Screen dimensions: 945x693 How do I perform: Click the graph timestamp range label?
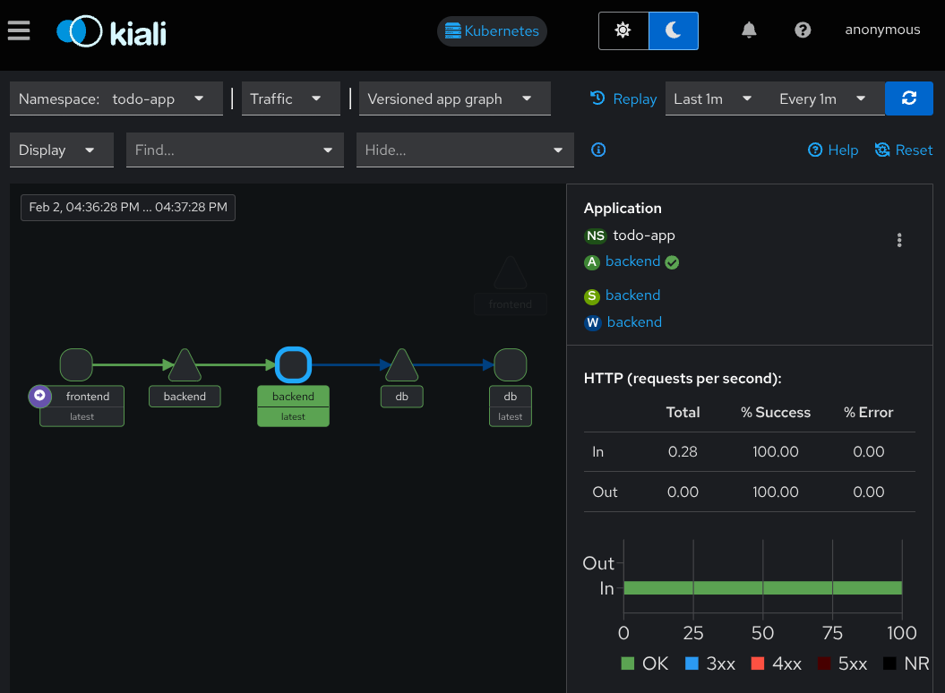(x=128, y=208)
